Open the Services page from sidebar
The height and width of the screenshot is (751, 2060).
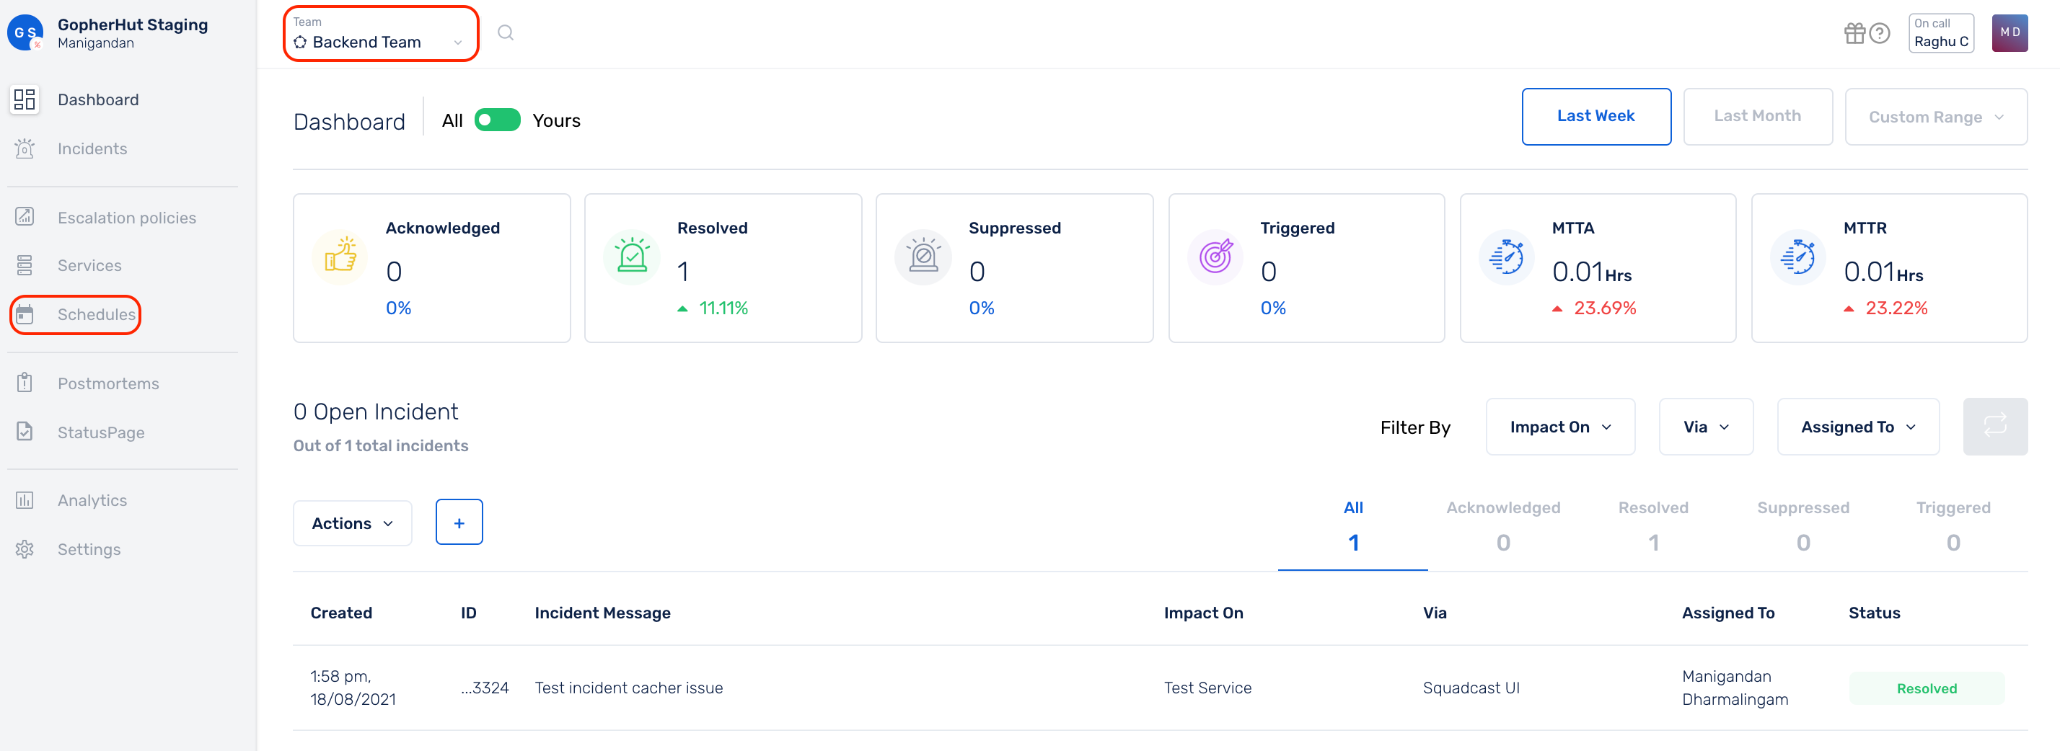click(89, 265)
